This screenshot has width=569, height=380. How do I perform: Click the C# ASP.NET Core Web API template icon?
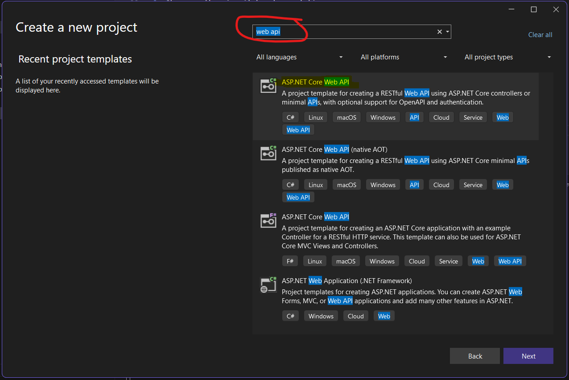[268, 86]
